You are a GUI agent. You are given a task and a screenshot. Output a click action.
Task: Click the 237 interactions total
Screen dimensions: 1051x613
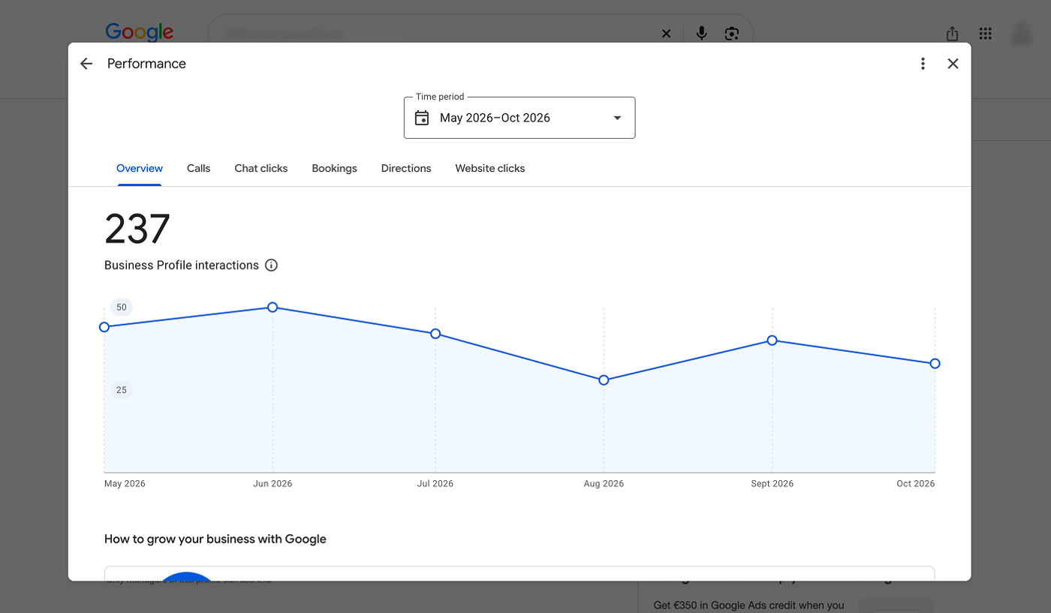(137, 229)
